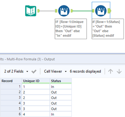Viewport: 125px width, 117px height.
Task: Click Unique ID cell in record 5
Action: click(36, 109)
